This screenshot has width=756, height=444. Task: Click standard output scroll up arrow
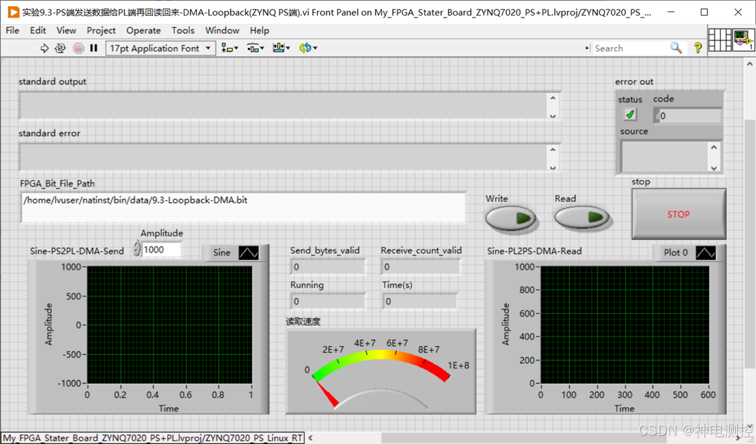pos(553,98)
